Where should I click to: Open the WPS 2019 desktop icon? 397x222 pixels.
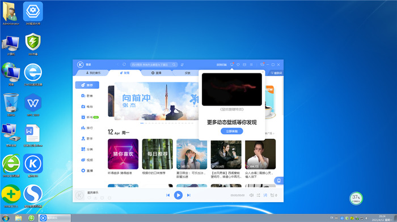(33, 105)
